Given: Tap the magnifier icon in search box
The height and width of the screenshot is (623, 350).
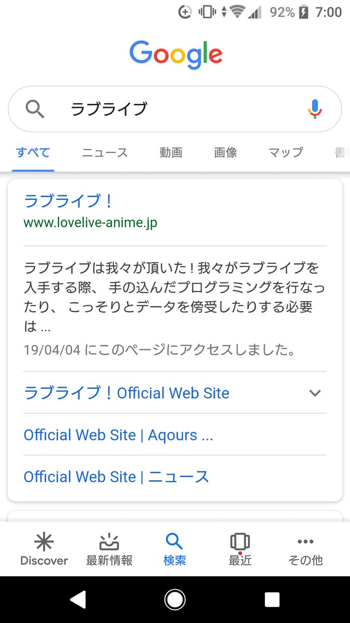Looking at the screenshot, I should (35, 110).
